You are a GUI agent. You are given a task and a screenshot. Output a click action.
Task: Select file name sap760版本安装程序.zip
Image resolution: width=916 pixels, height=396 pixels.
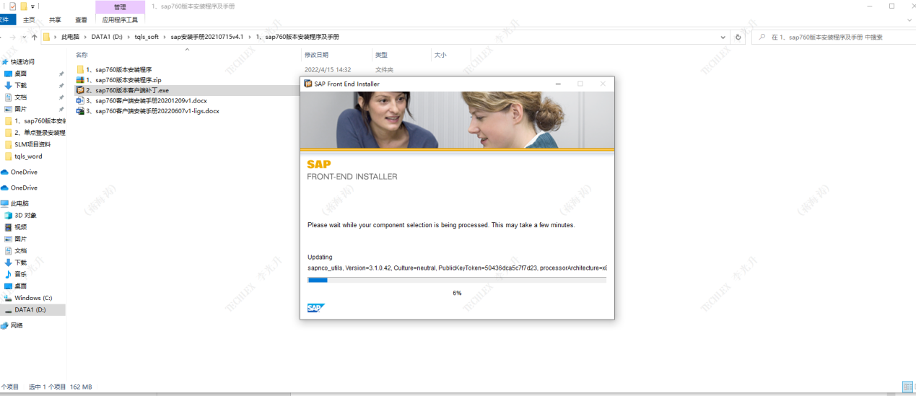pyautogui.click(x=123, y=79)
